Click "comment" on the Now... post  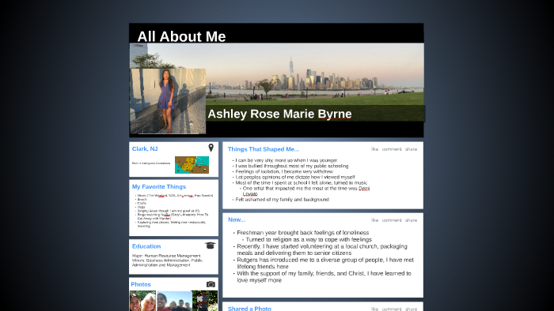point(392,220)
